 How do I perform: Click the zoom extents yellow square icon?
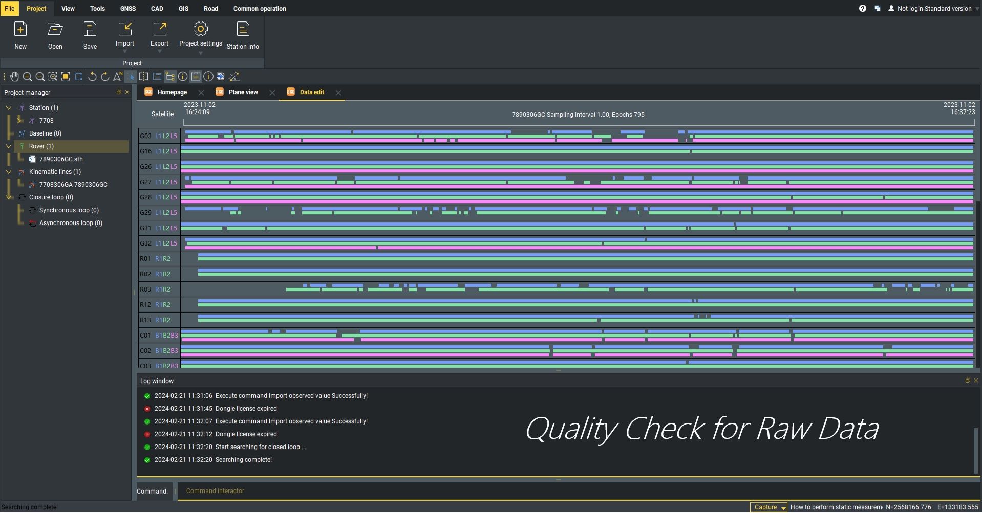click(x=66, y=77)
